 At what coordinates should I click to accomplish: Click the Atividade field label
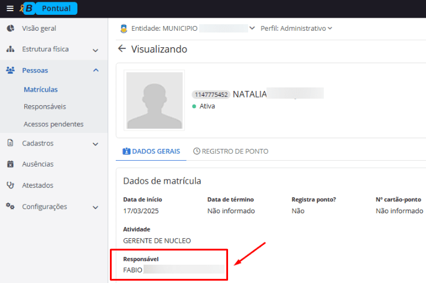[x=136, y=229]
